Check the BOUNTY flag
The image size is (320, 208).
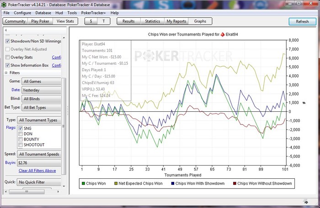(21, 139)
